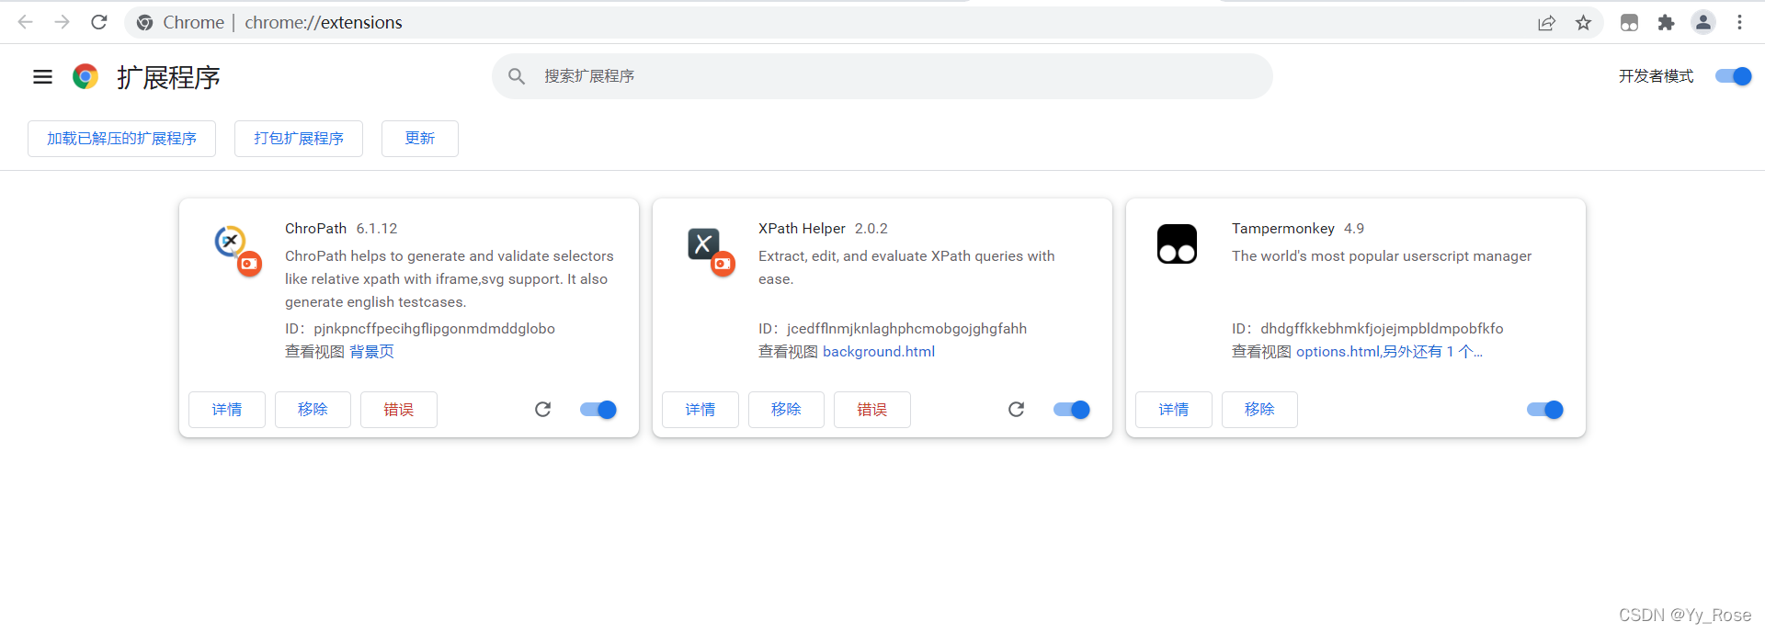Open ChroPath 背景页 view link
The width and height of the screenshot is (1765, 633).
point(371,352)
